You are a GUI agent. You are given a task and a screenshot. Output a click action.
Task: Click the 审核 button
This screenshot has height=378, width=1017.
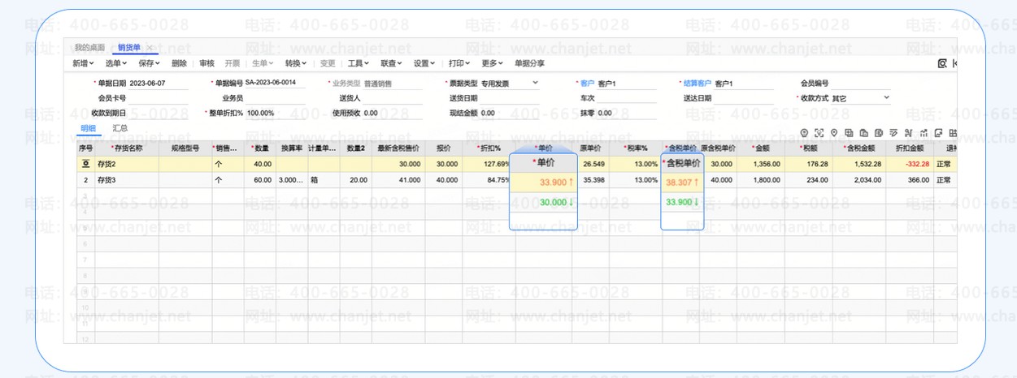[206, 63]
